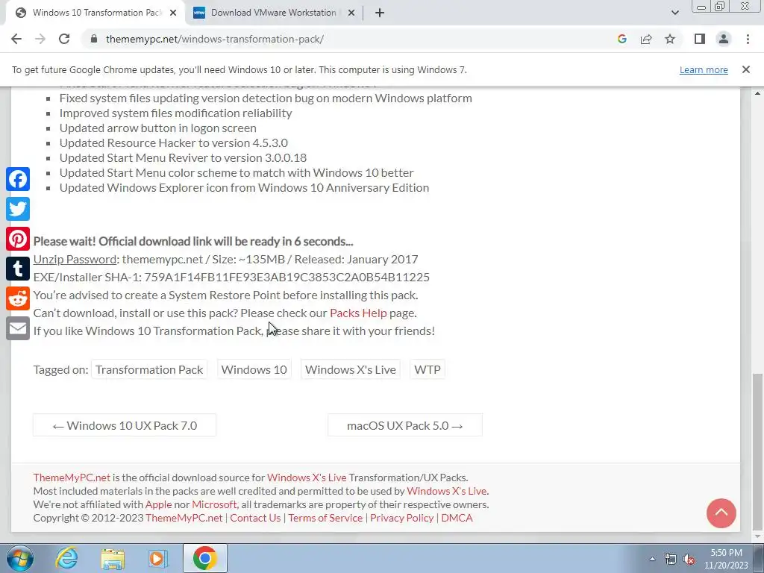The image size is (764, 573).
Task: Open the Google icon in address bar
Action: tap(621, 39)
